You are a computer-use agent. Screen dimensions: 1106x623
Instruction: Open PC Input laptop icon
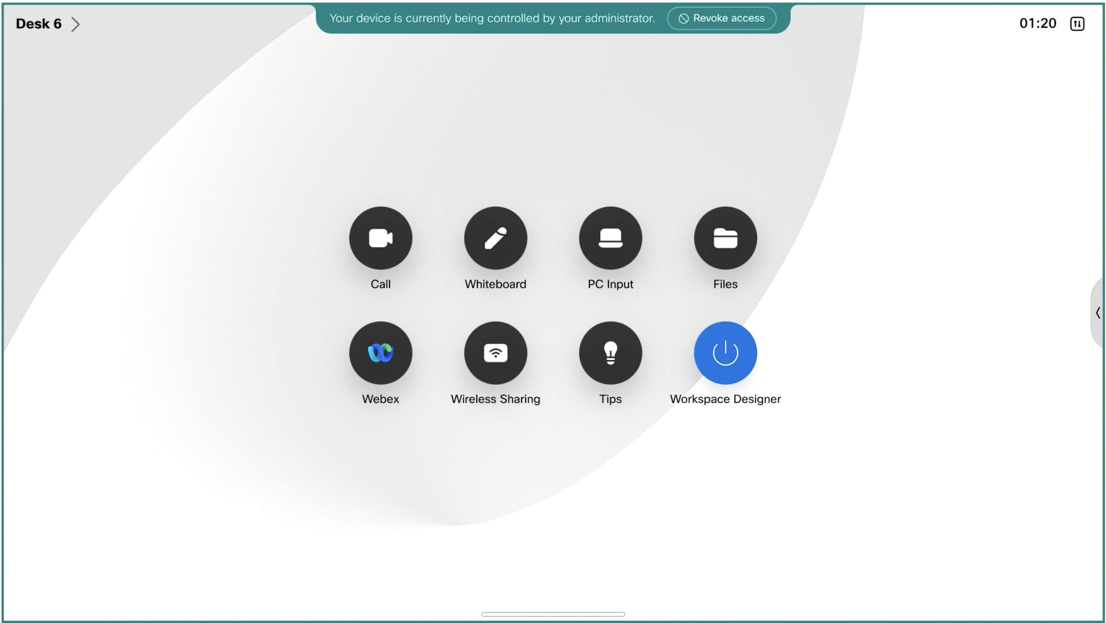click(x=610, y=238)
